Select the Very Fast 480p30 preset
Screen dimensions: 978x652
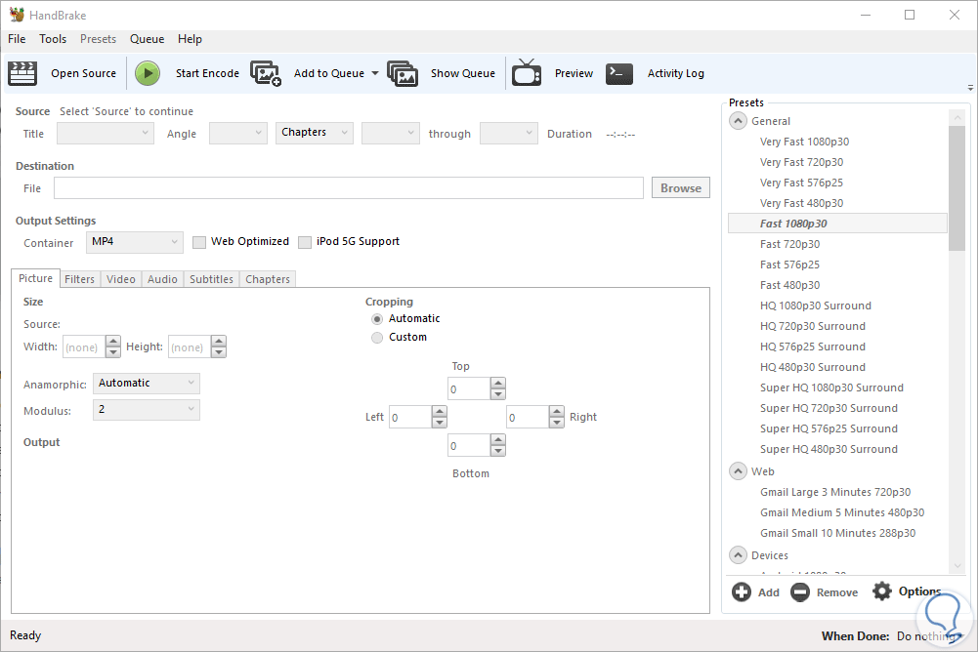tap(801, 203)
